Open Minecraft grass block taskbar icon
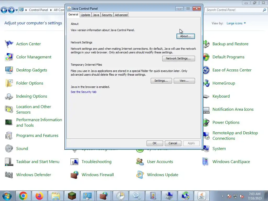This screenshot has height=201, width=268. pyautogui.click(x=72, y=196)
